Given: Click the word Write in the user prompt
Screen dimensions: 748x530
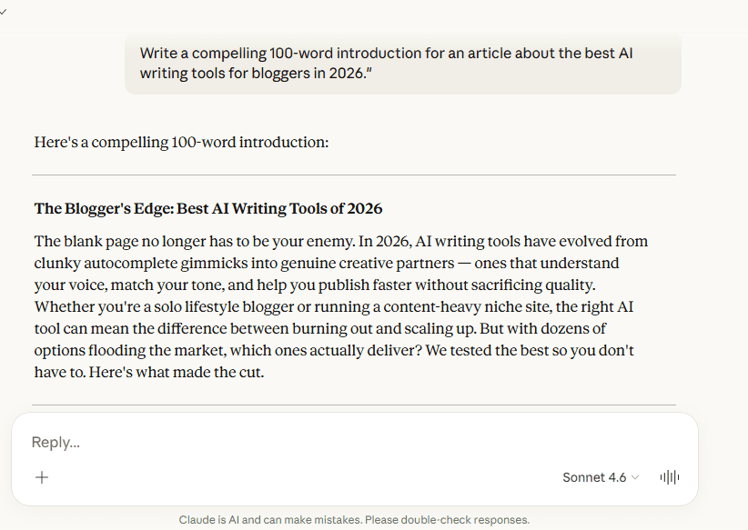Looking at the screenshot, I should coord(155,53).
